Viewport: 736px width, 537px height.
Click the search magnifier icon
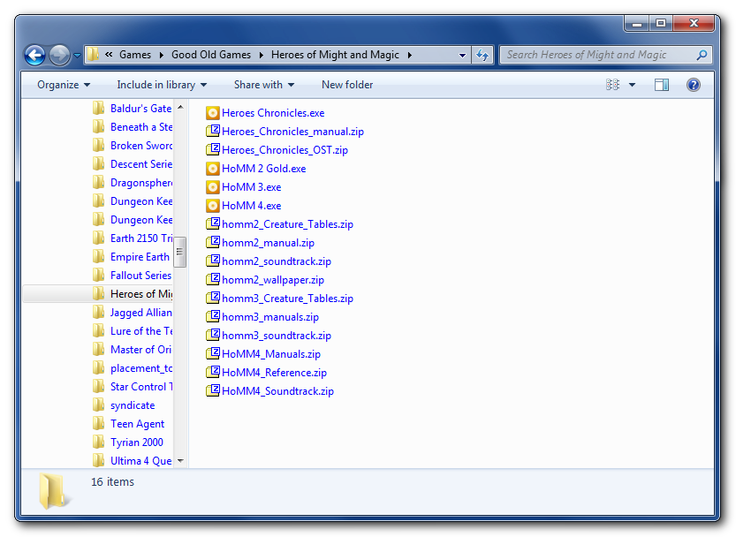(x=702, y=55)
